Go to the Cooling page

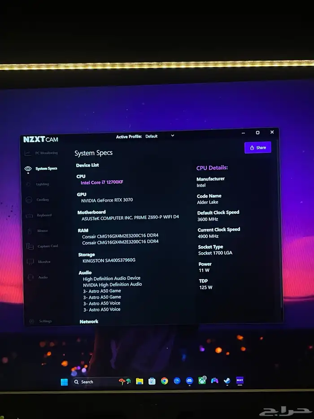click(43, 200)
